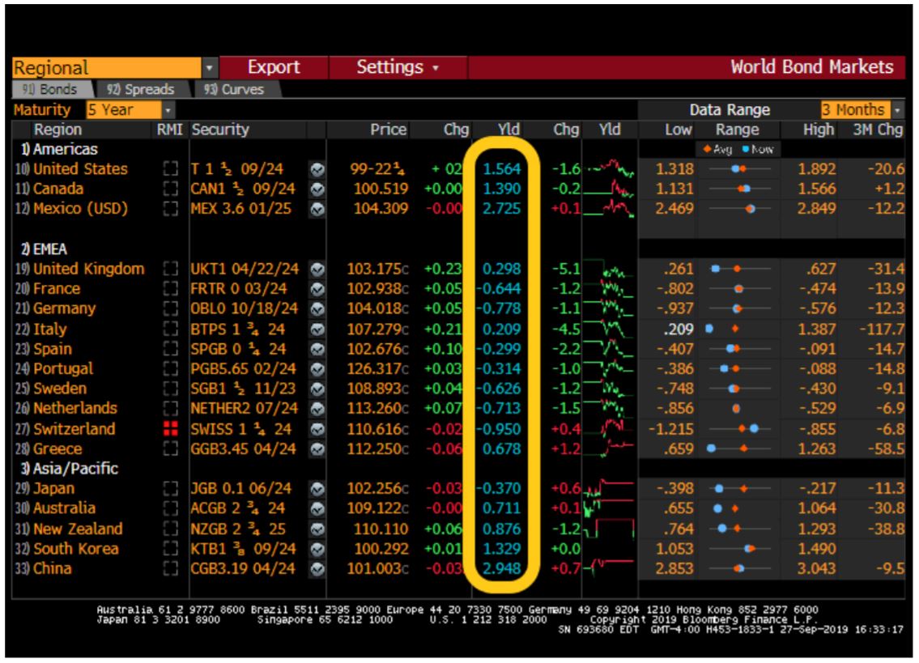Open the United States bond row link
919x663 pixels.
click(x=80, y=169)
